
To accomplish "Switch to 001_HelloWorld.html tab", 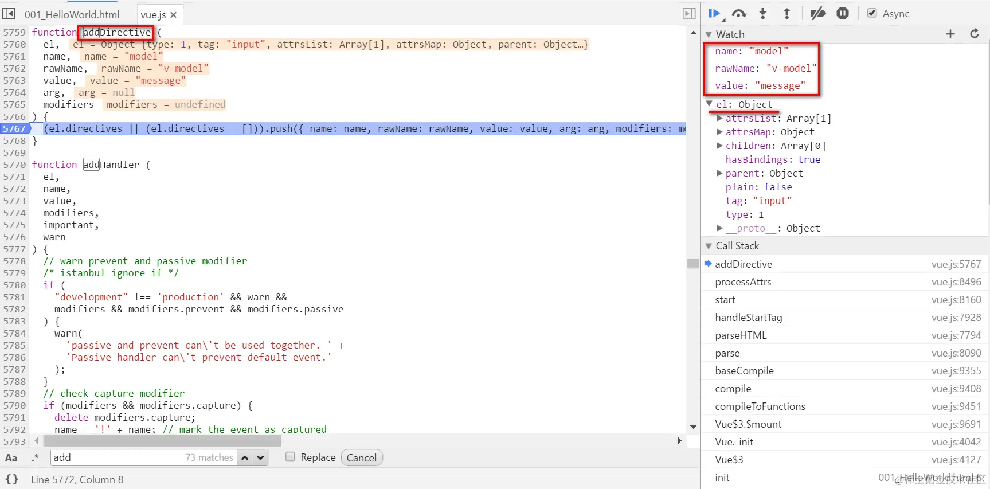I will tap(72, 15).
